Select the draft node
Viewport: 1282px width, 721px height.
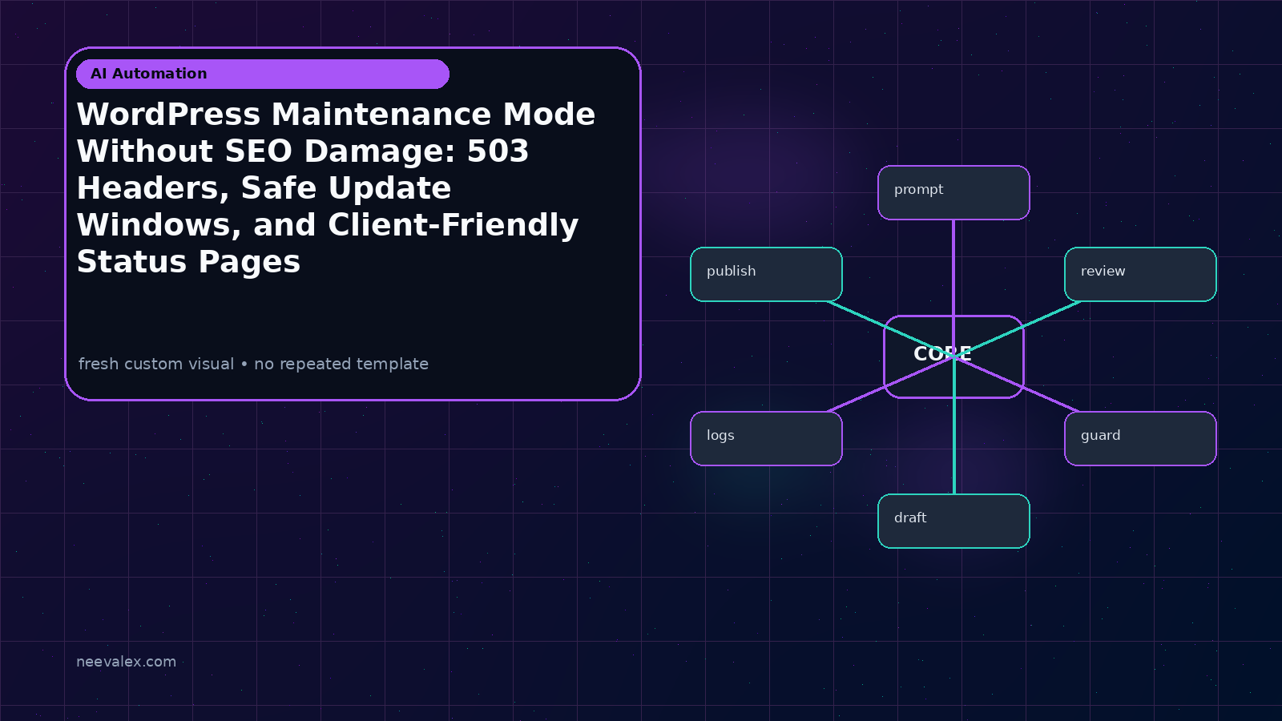[953, 521]
